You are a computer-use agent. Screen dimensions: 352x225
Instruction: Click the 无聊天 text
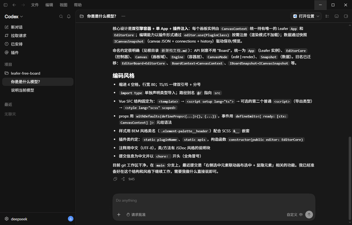click(10, 114)
